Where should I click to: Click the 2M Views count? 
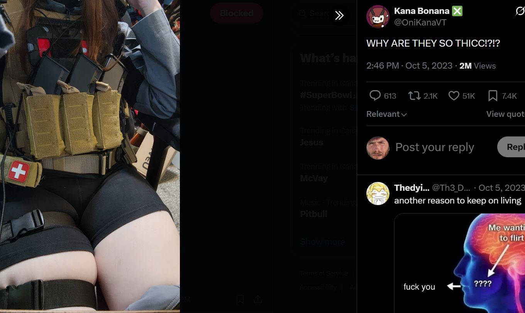pos(478,66)
